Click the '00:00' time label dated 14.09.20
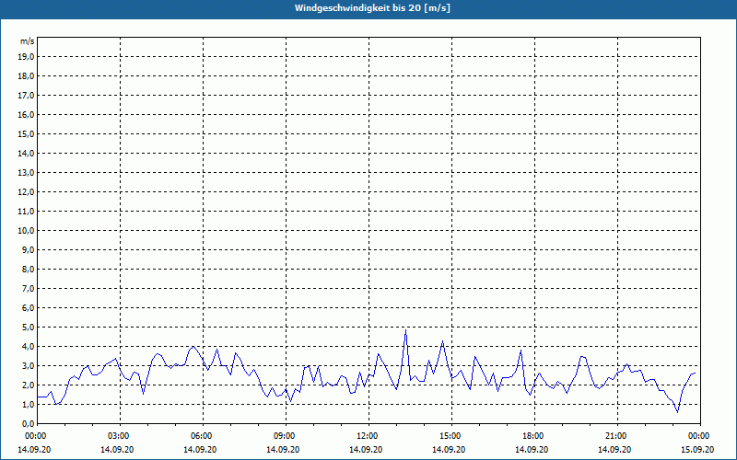737x460 pixels. (35, 436)
